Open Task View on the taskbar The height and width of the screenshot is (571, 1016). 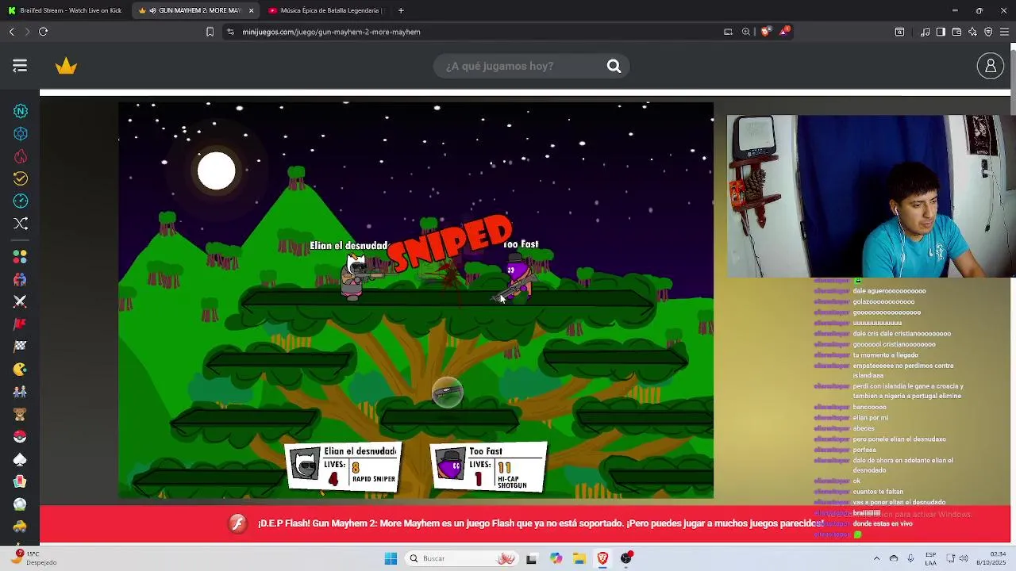coord(531,558)
